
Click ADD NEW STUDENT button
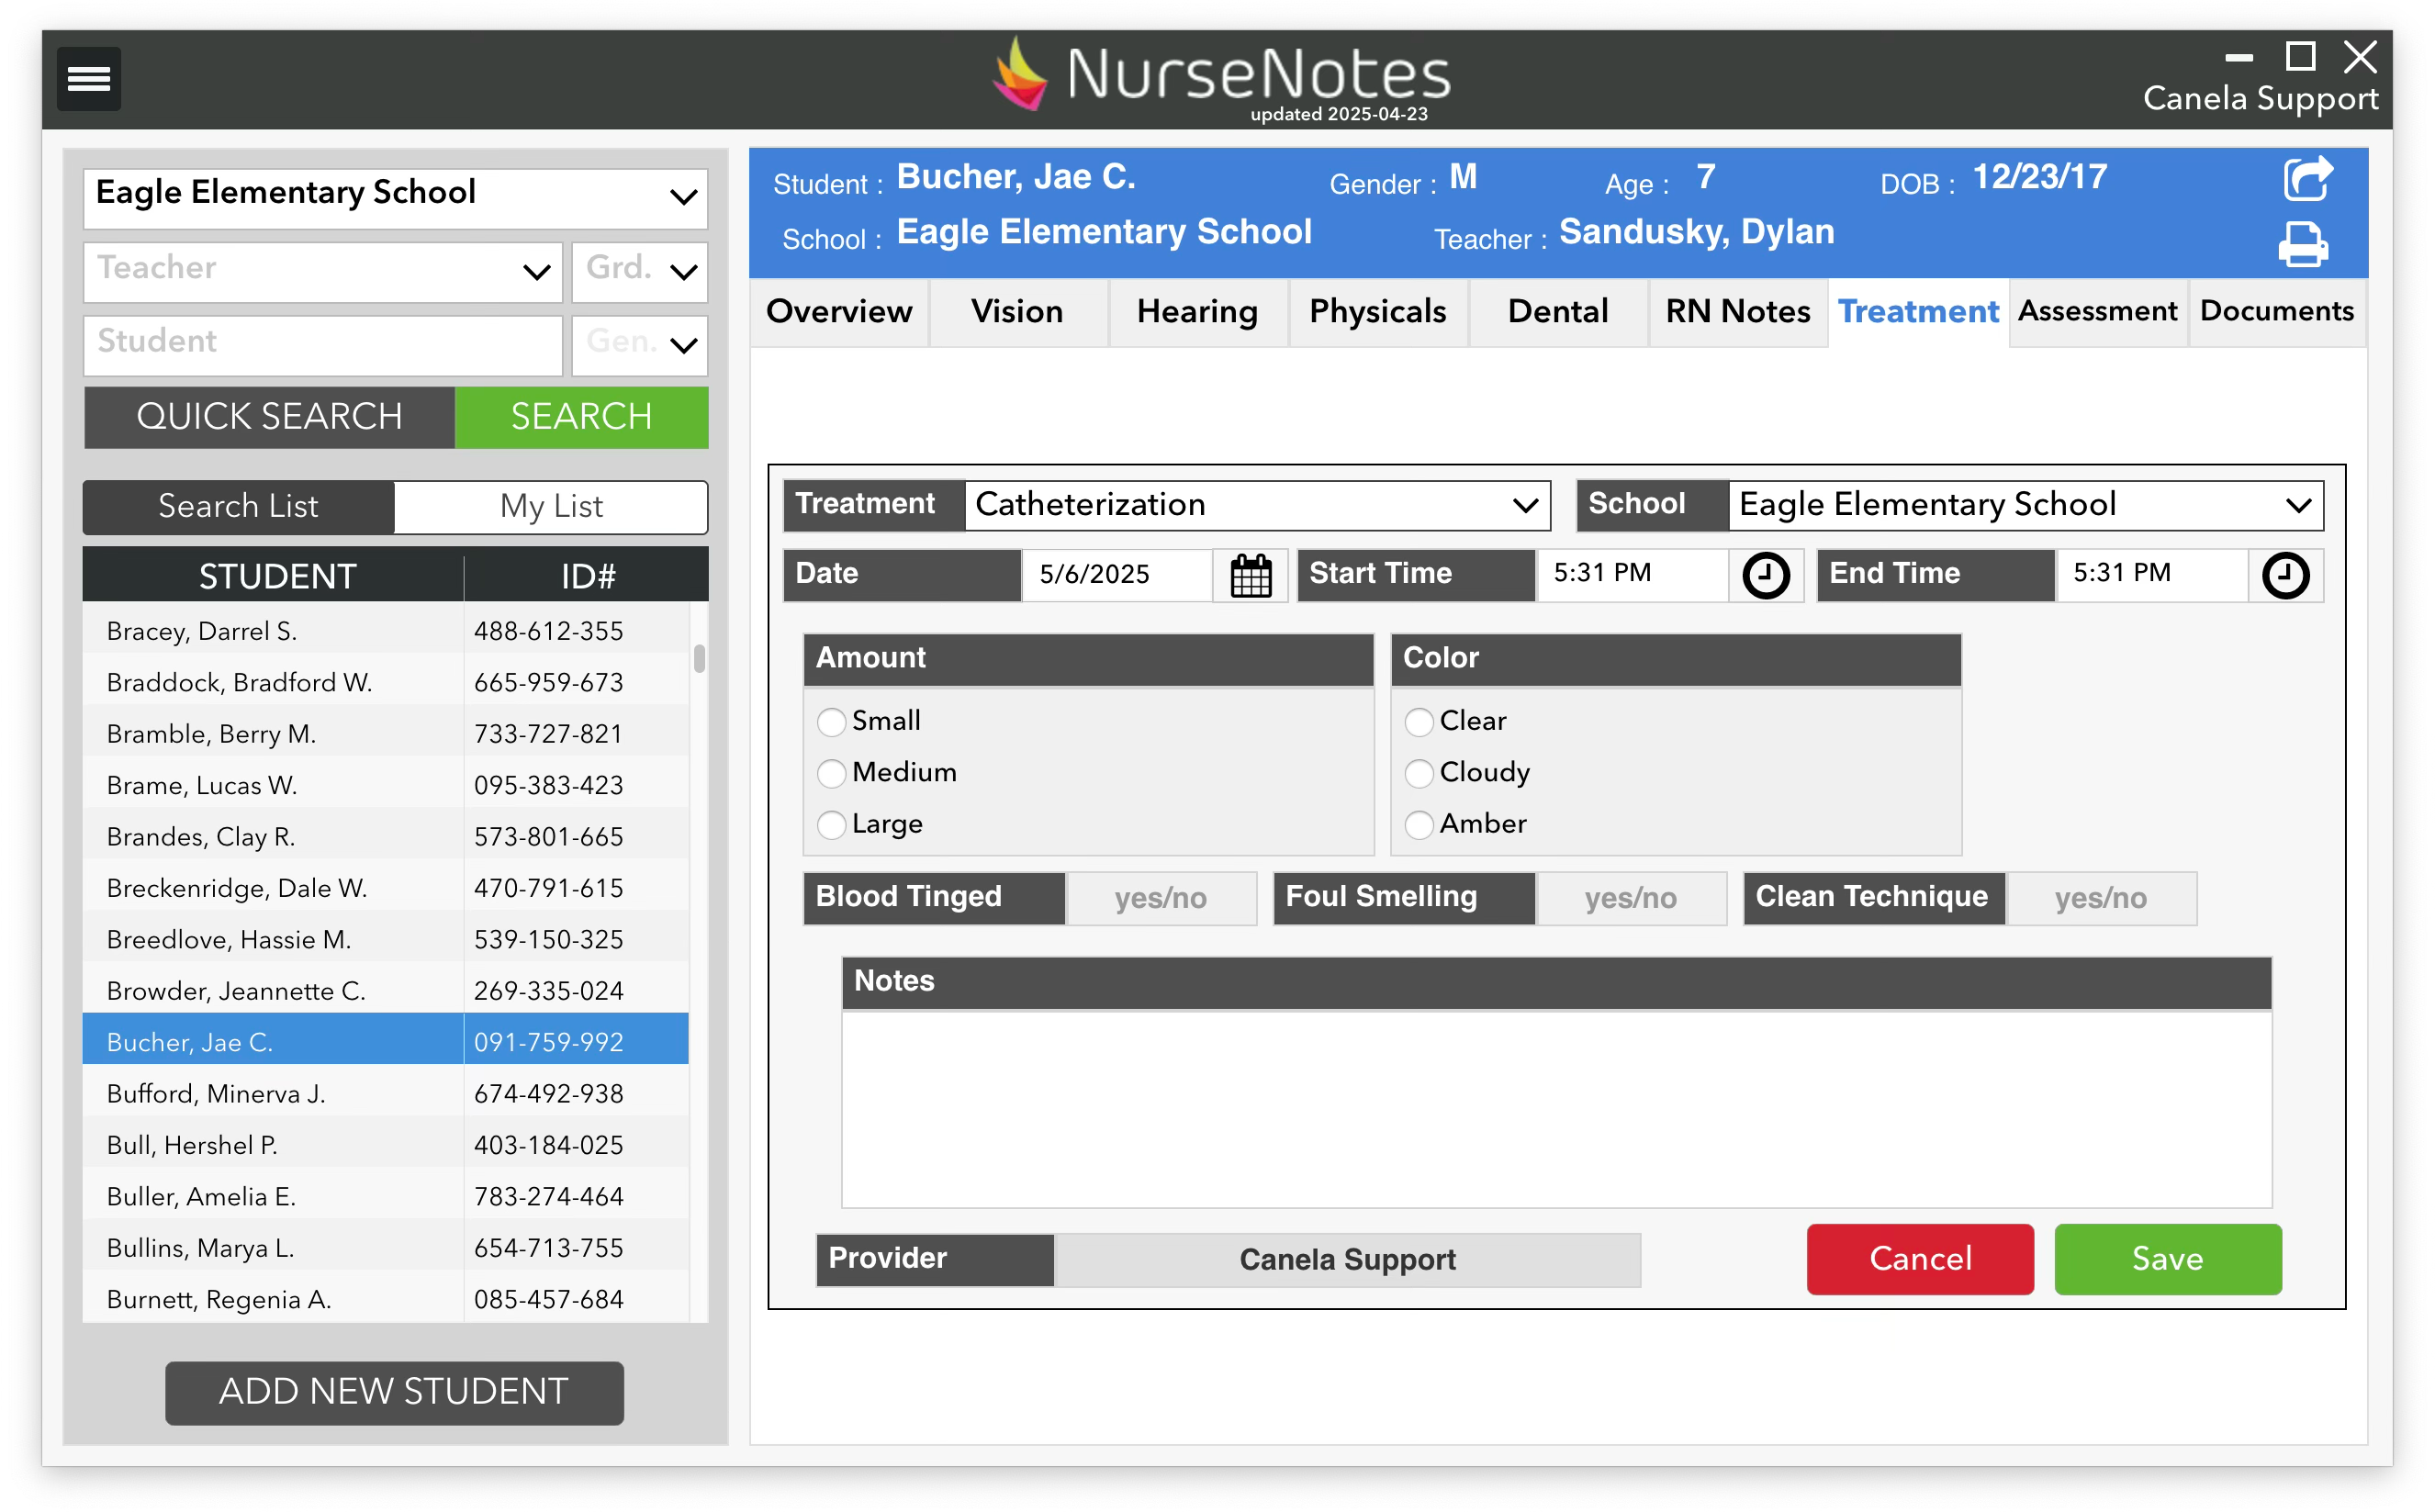pyautogui.click(x=394, y=1391)
